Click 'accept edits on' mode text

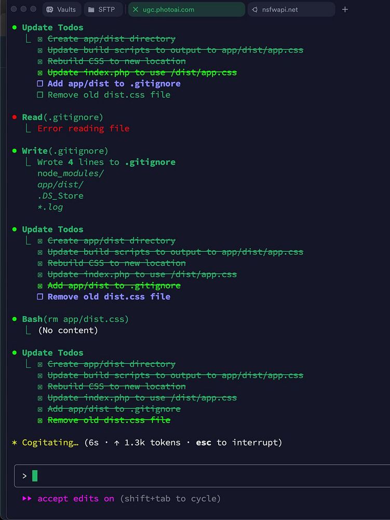[76, 499]
